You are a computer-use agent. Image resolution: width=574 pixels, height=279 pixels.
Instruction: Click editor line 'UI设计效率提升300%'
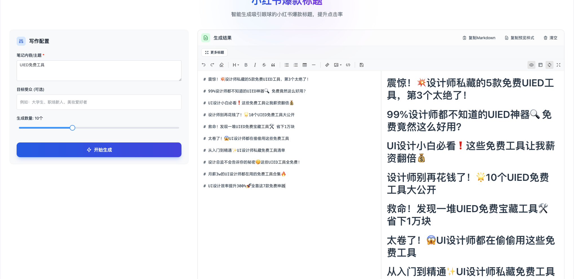coord(244,186)
